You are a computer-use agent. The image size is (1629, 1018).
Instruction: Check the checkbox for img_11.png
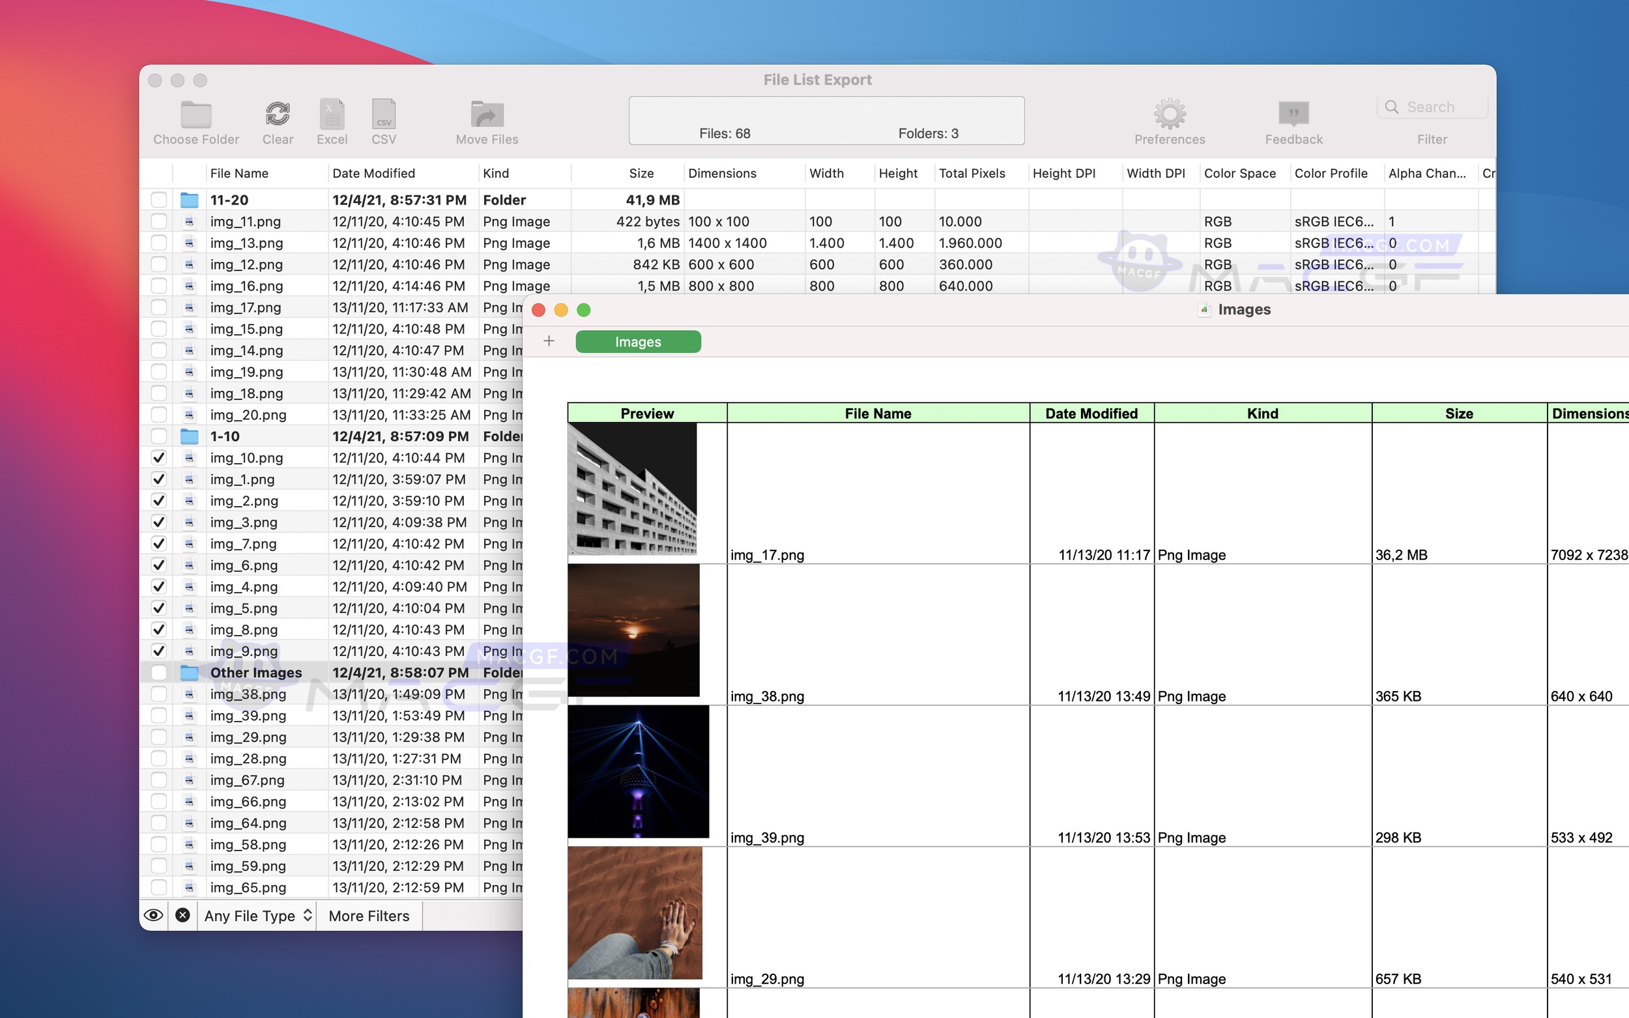(x=159, y=221)
